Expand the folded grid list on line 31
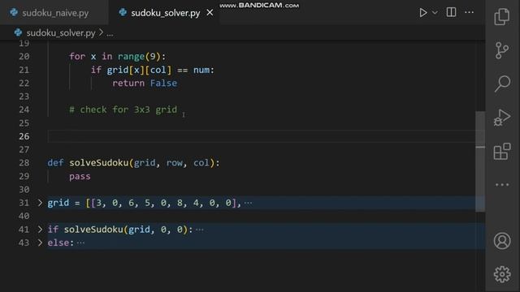The image size is (520, 292). point(40,203)
